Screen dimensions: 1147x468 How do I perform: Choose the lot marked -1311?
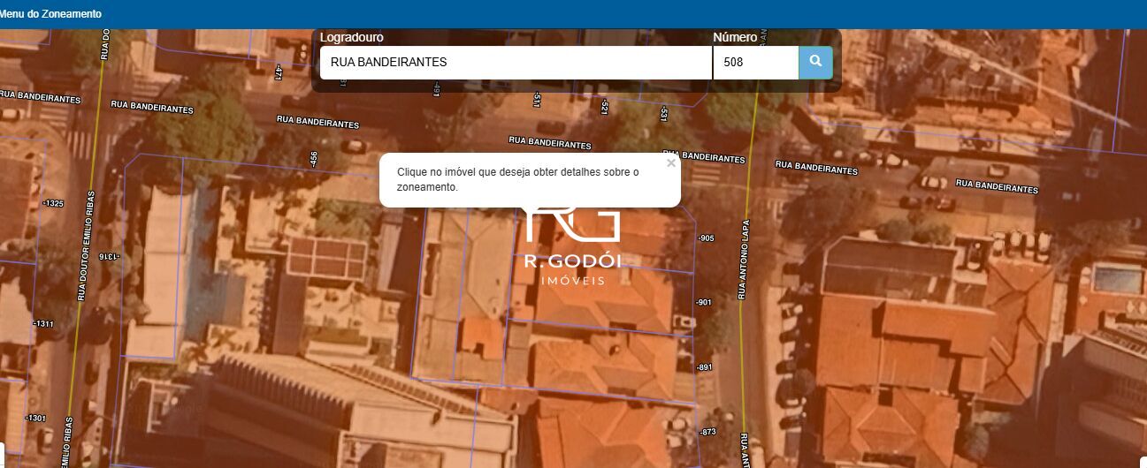point(43,324)
